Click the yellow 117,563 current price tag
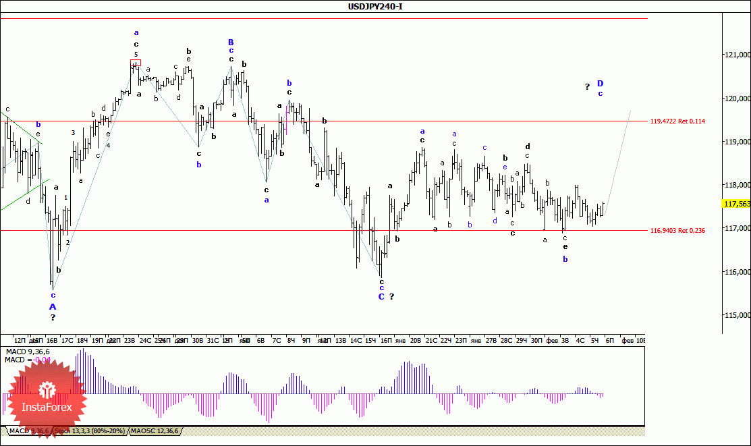 click(737, 204)
